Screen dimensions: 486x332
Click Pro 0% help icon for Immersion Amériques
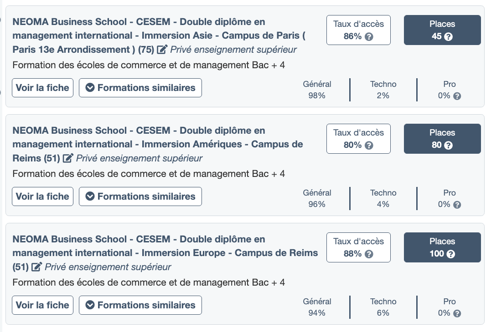point(457,205)
